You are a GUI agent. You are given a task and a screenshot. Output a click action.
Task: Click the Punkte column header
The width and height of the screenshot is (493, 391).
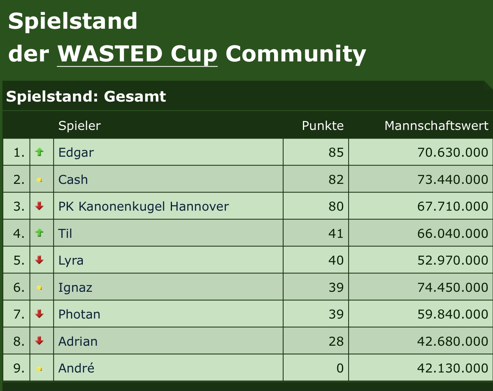point(323,126)
